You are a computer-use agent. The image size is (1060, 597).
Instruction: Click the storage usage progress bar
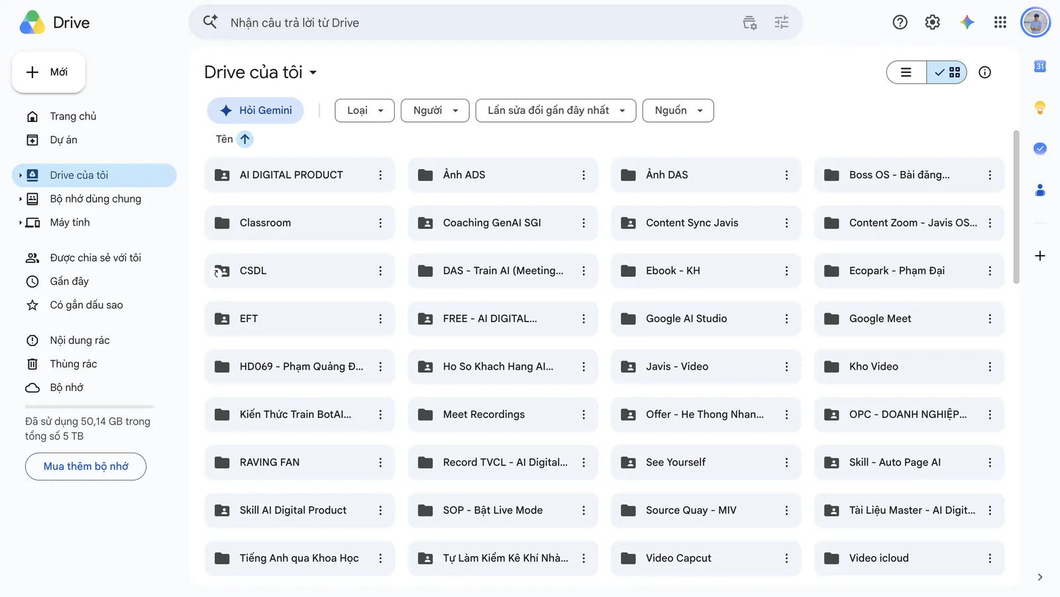(x=89, y=407)
